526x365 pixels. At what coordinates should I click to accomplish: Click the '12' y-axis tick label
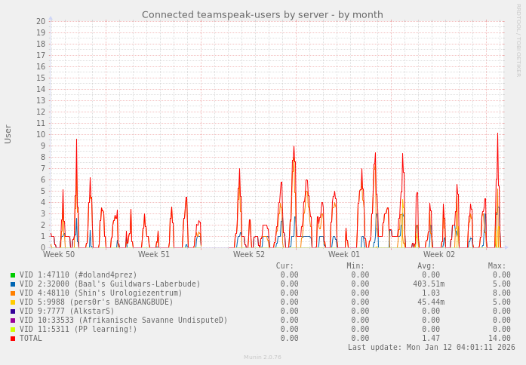41,112
